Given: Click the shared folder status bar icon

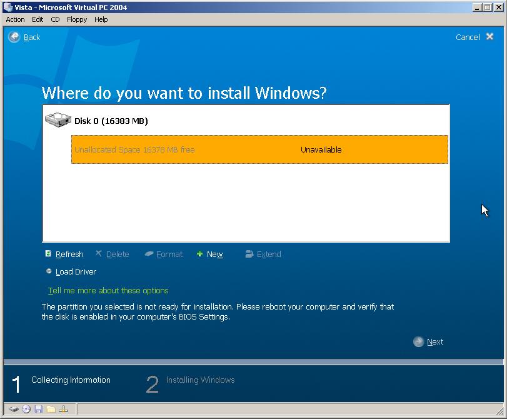Looking at the screenshot, I should (51, 409).
